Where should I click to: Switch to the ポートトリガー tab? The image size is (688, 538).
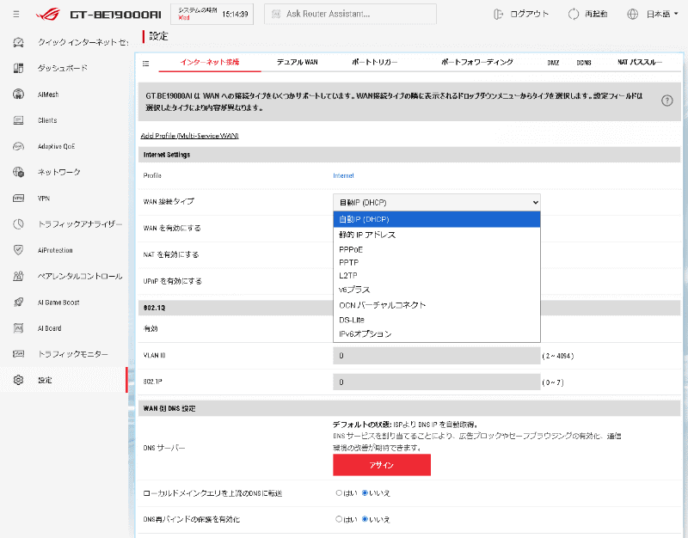[x=375, y=62]
